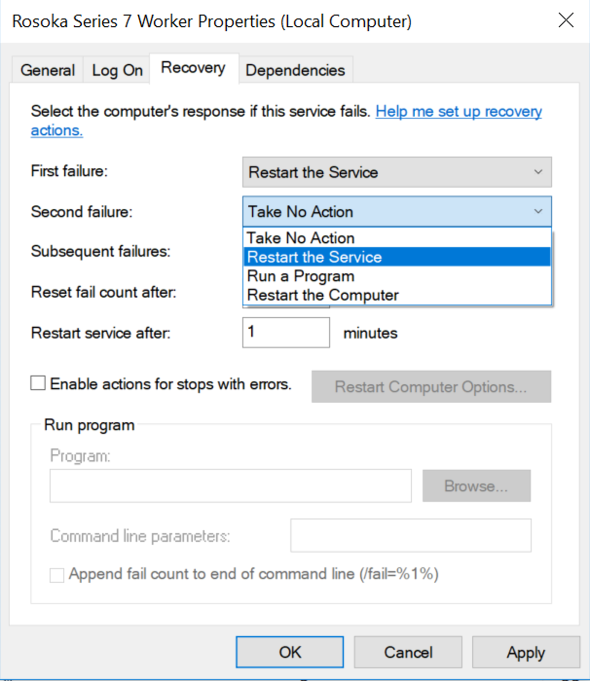Select the Recovery tab
Viewport: 590px width, 681px height.
tap(193, 68)
